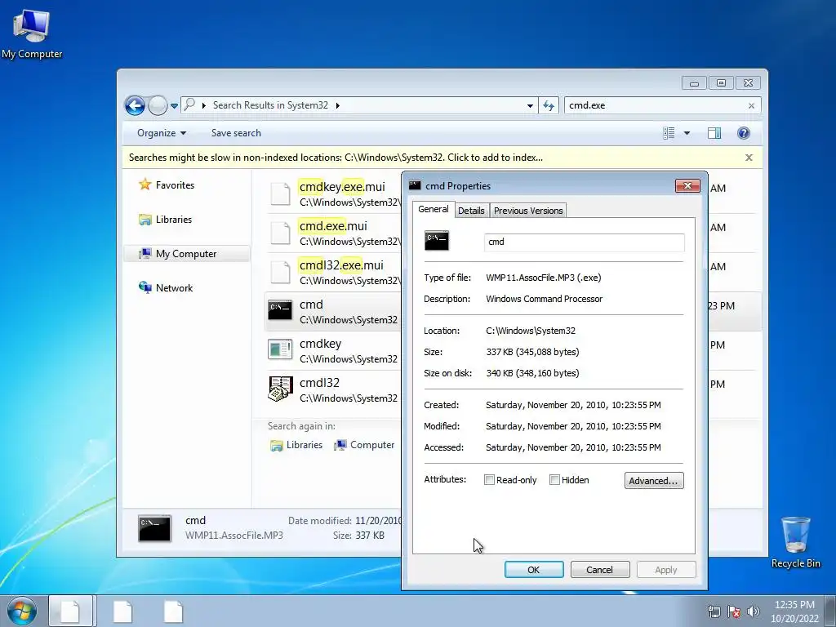836x627 pixels.
Task: Open the recent pages dropdown arrow
Action: (175, 105)
